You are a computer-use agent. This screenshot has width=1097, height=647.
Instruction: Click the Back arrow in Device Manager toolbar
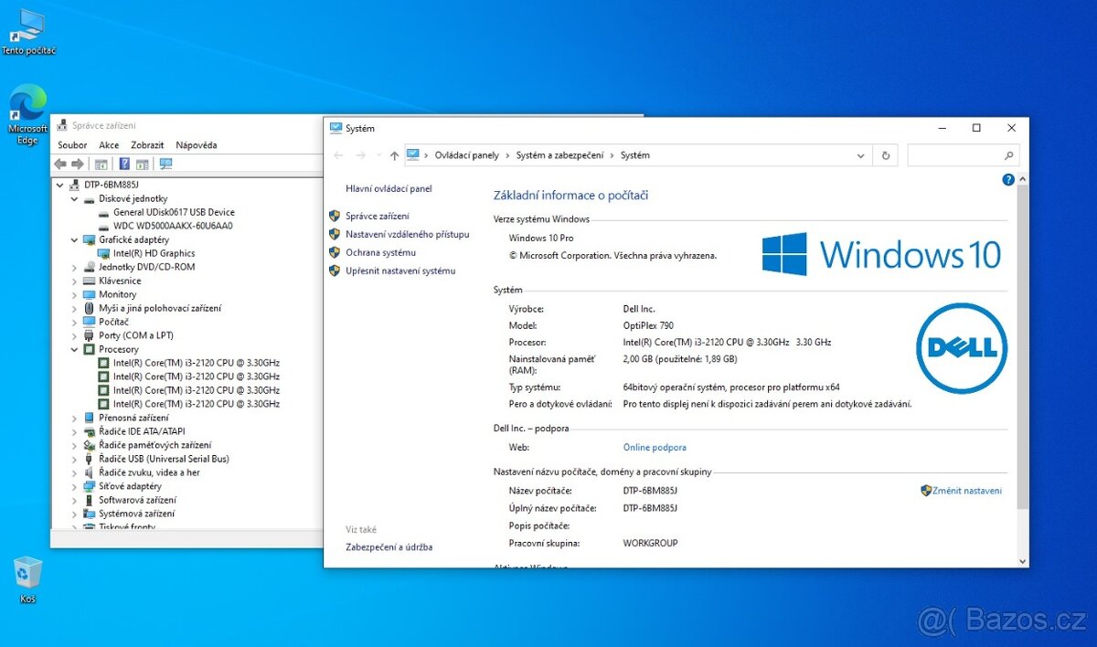click(60, 164)
